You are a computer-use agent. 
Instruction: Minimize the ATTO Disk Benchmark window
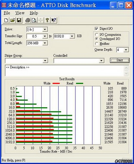[113, 5]
